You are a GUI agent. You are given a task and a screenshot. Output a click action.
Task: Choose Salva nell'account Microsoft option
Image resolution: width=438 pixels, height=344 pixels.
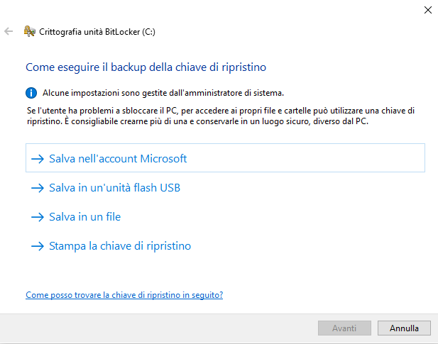[225, 158]
